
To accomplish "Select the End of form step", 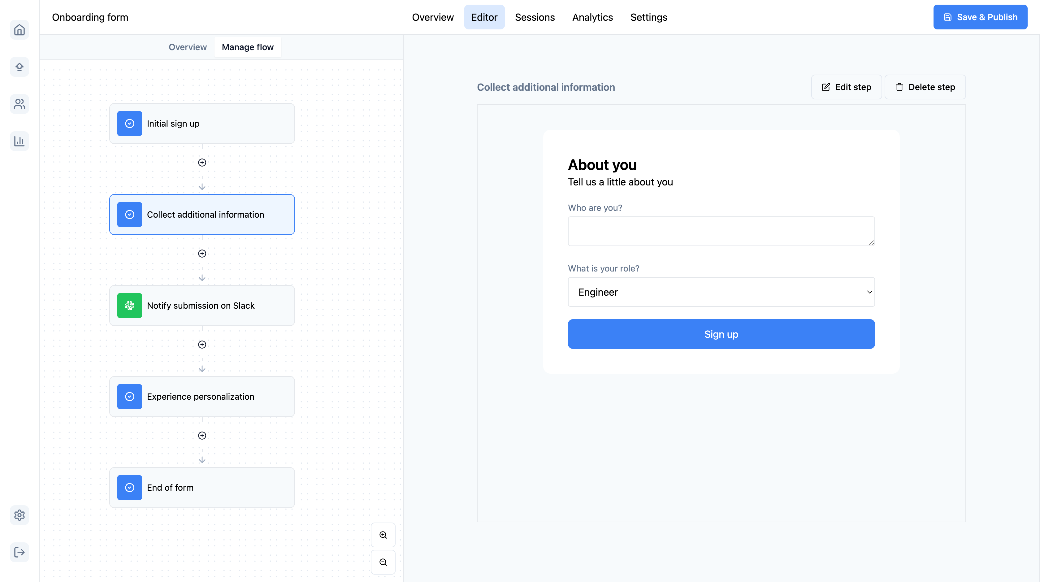I will (202, 488).
